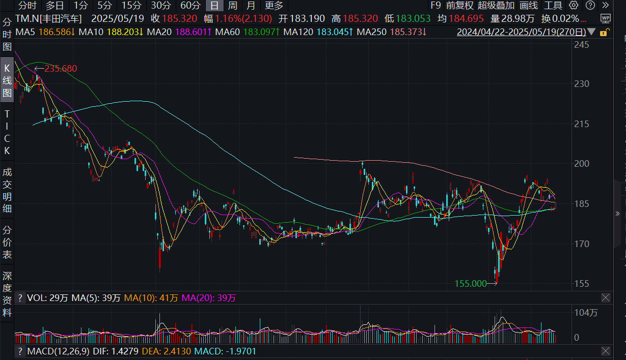626x360 pixels.
Task: Select the 60分 period tab
Action: click(x=190, y=6)
